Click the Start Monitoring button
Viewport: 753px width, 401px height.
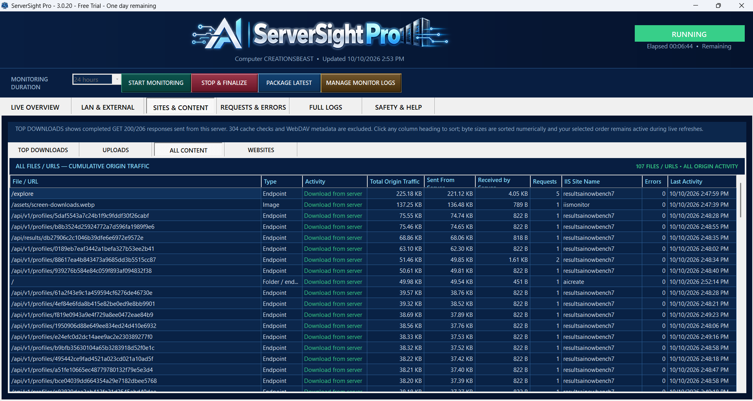(x=156, y=83)
